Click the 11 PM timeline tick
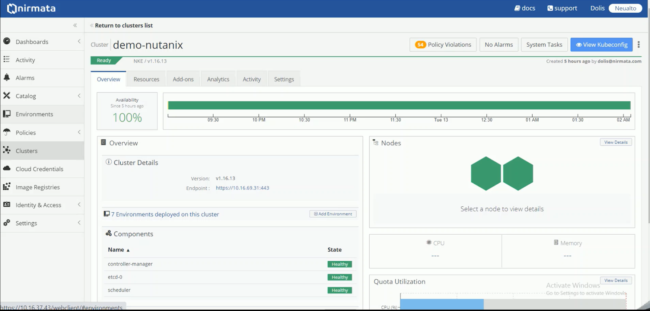650x311 pixels. 350,120
